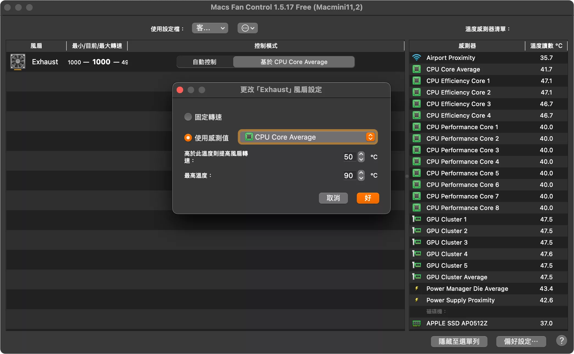Click the 控制模式 column header
This screenshot has width=574, height=354.
(x=266, y=46)
